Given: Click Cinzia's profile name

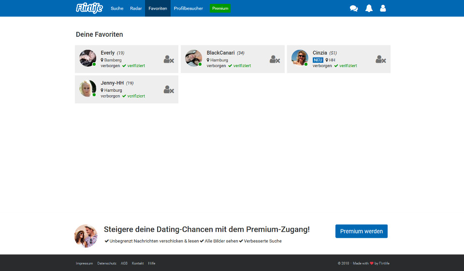Looking at the screenshot, I should (320, 53).
